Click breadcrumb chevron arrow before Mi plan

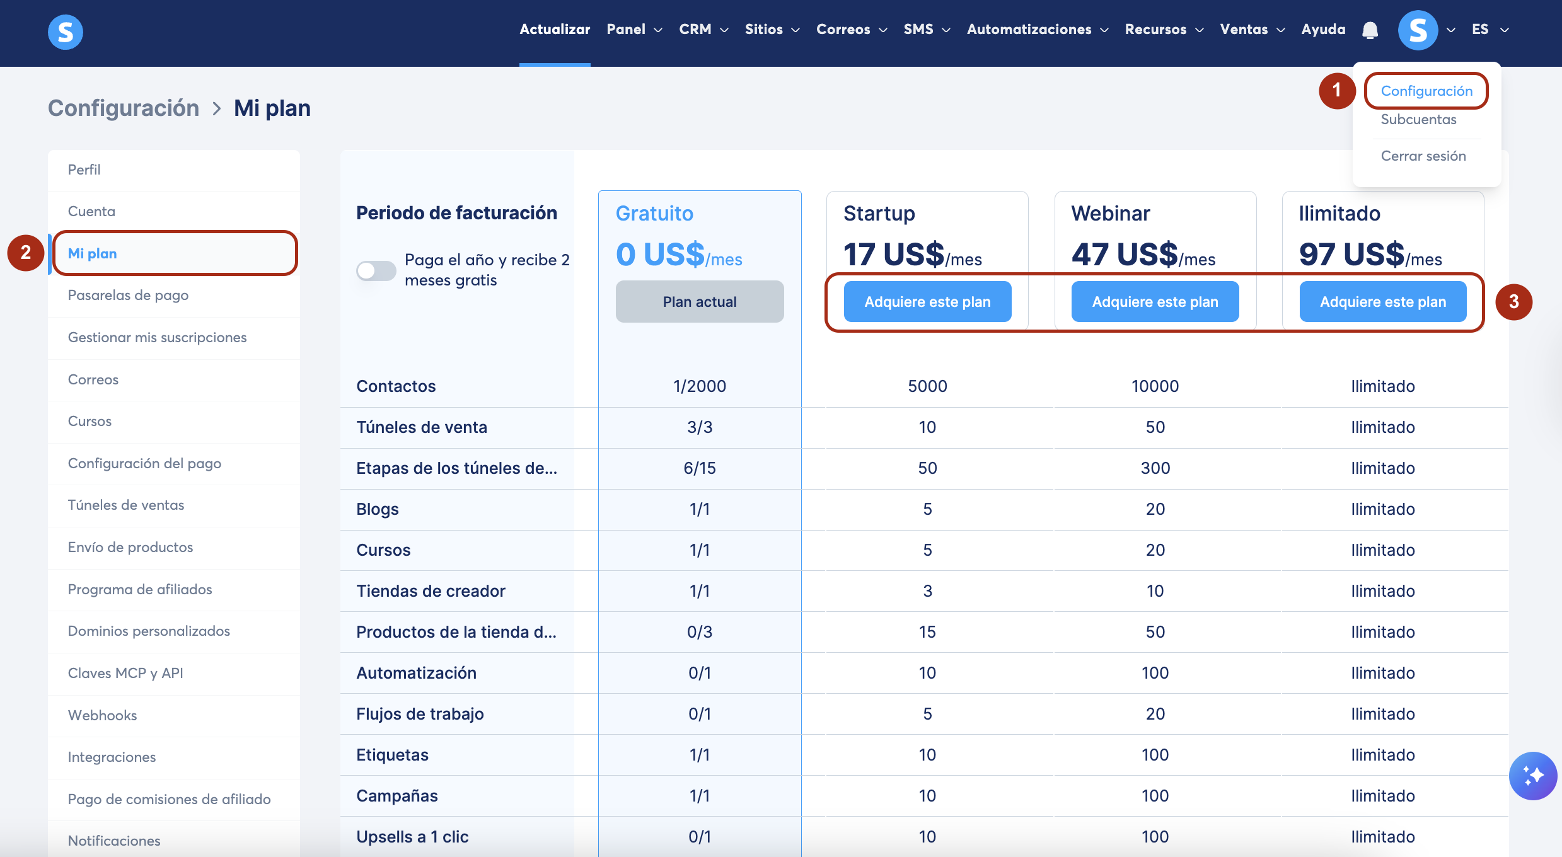(x=217, y=109)
